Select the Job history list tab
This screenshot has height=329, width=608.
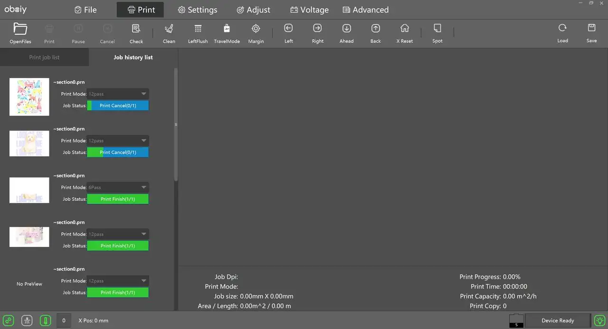133,57
